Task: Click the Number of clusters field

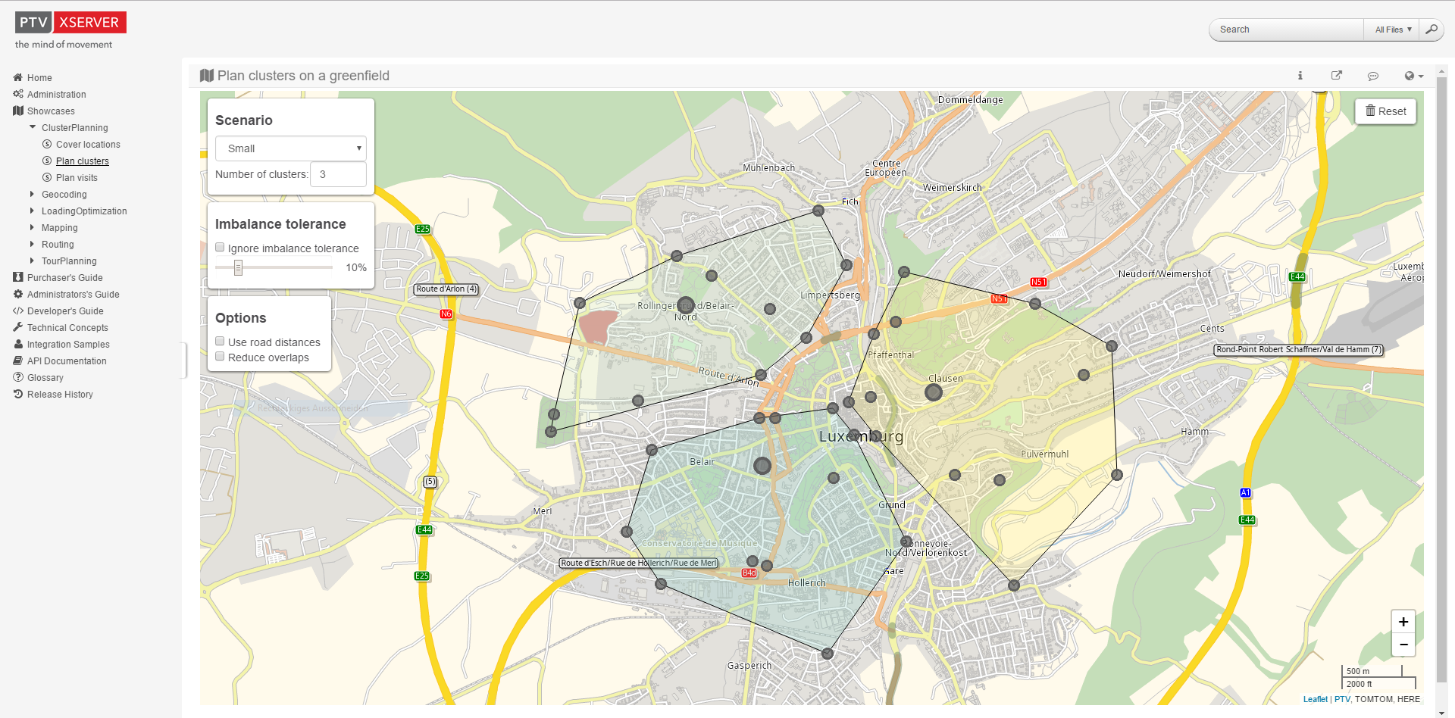Action: pyautogui.click(x=338, y=174)
